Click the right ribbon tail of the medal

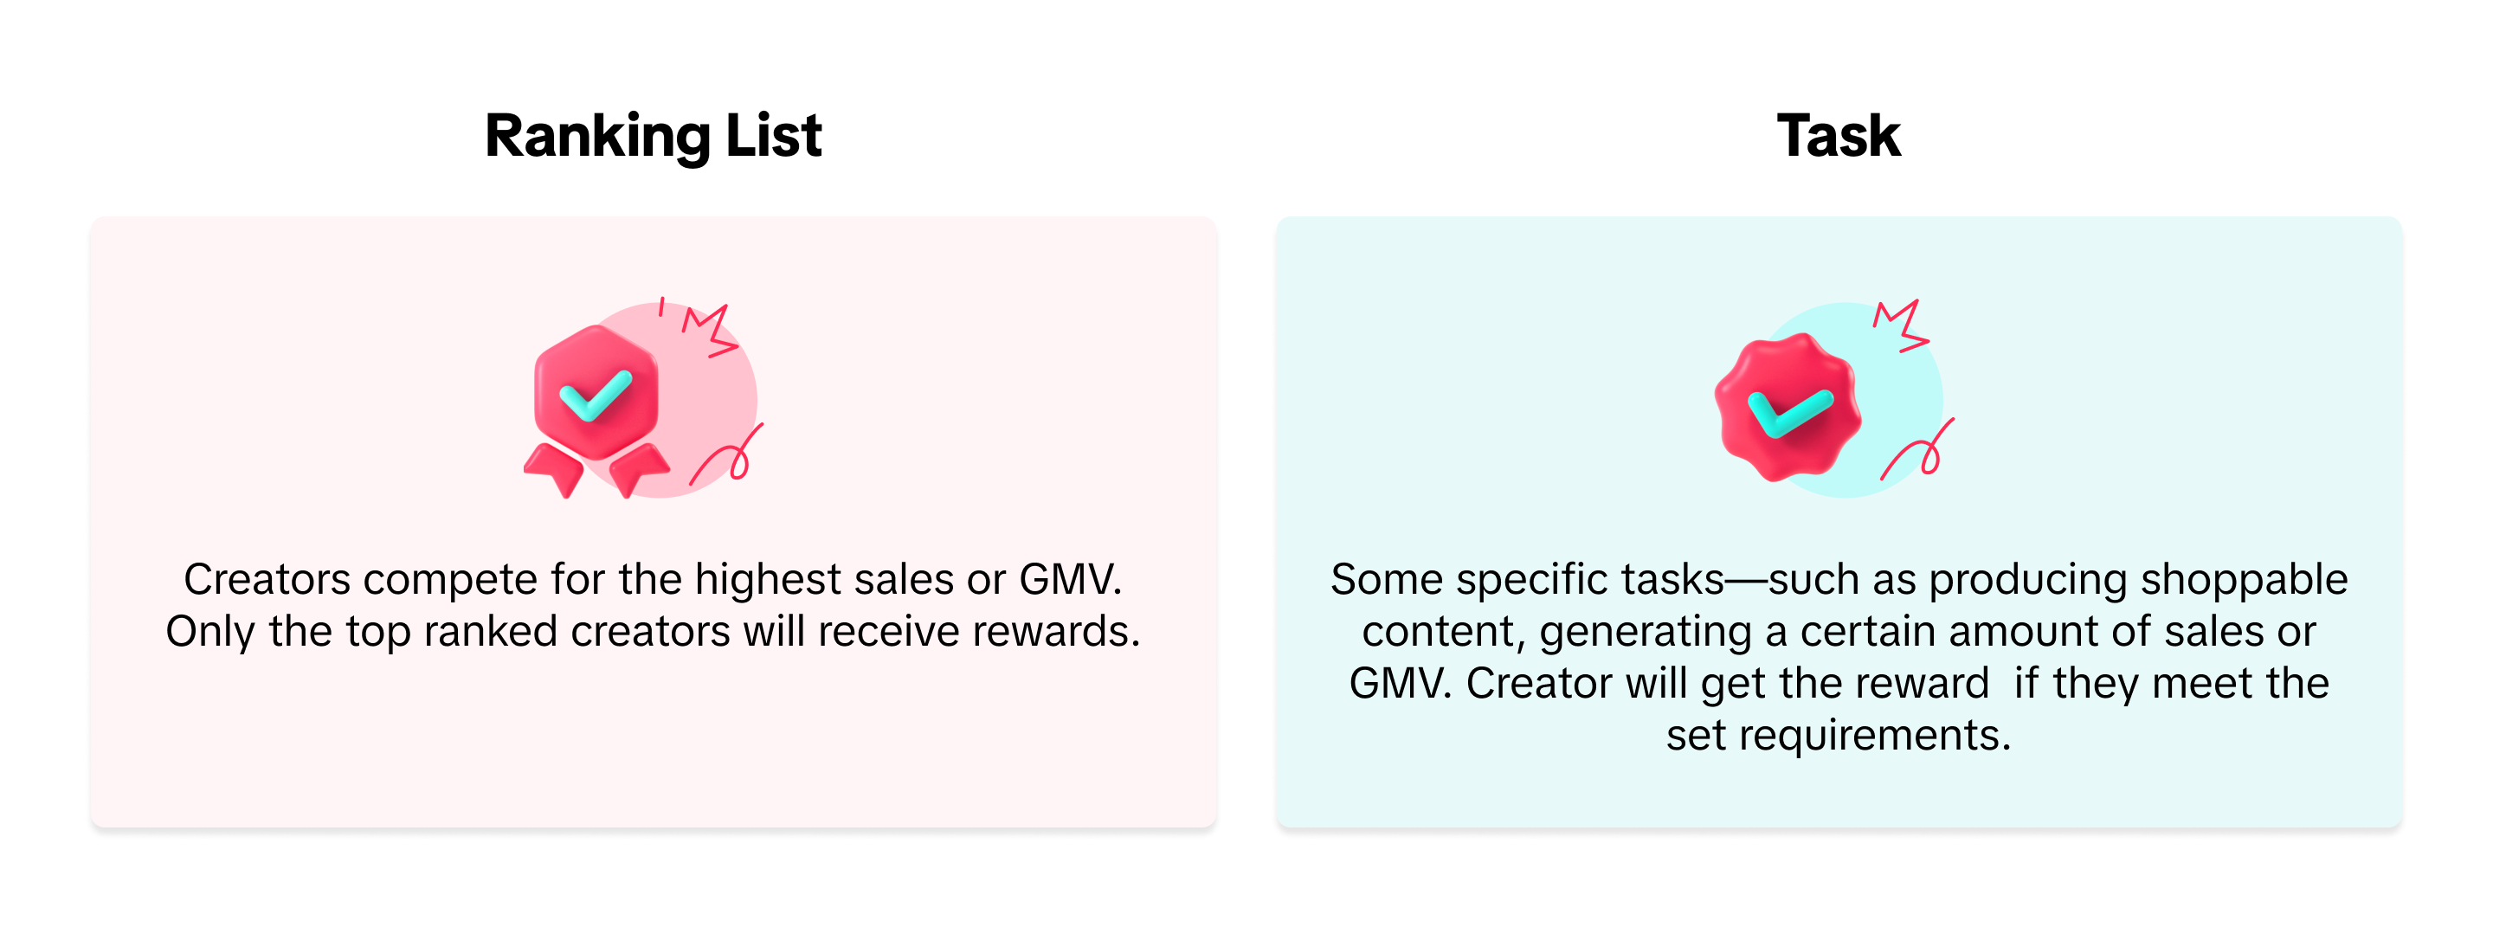pyautogui.click(x=638, y=468)
